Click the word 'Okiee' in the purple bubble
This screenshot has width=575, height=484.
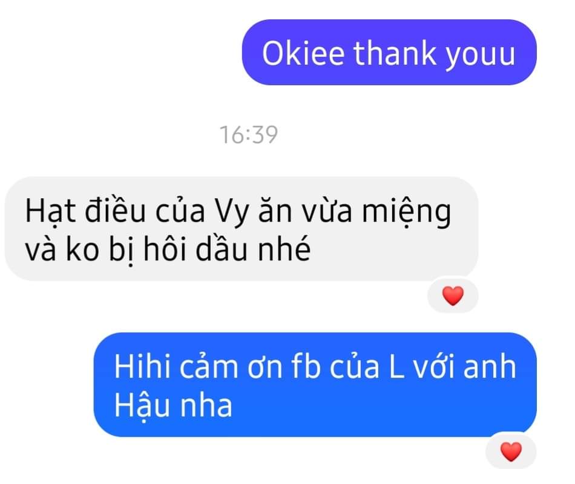coord(303,53)
